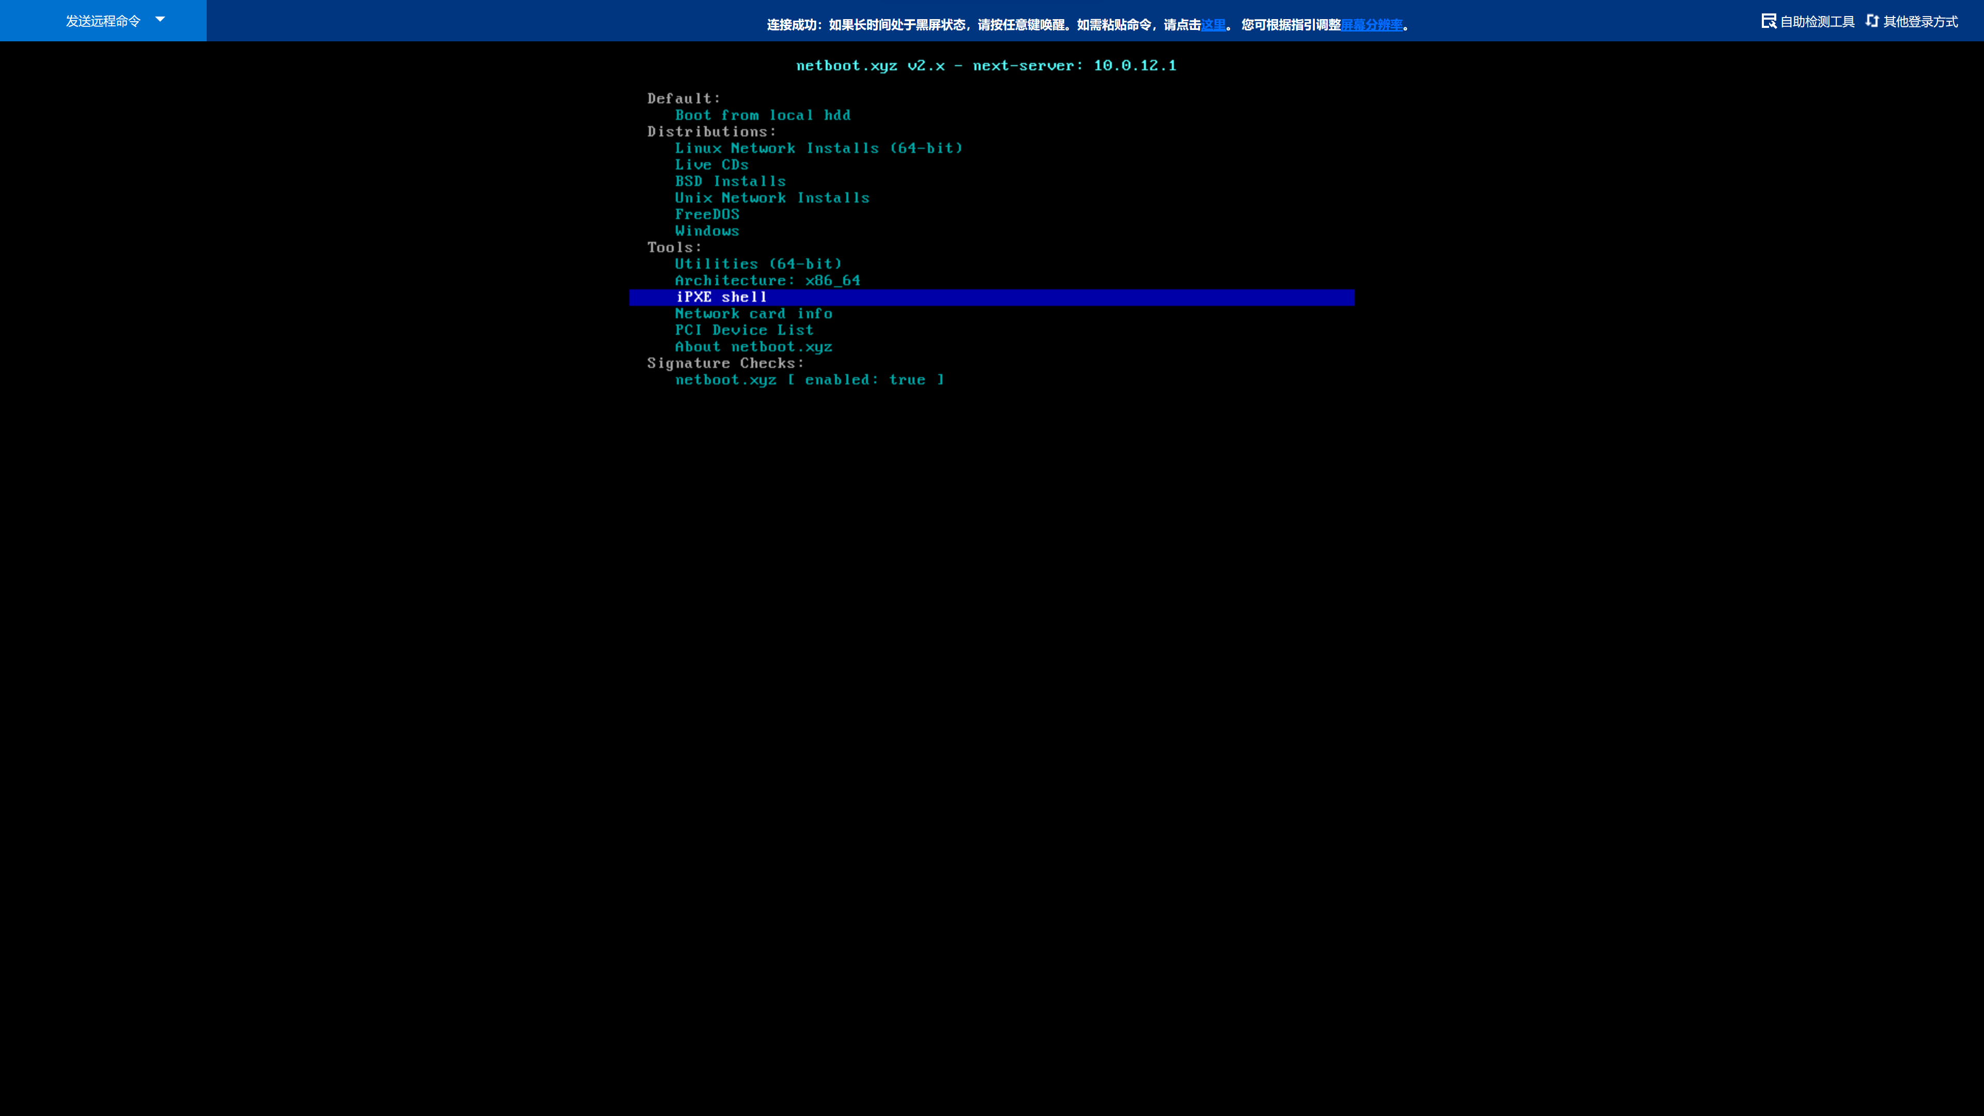Choose the Live CDs menu entry
This screenshot has height=1116, width=1984.
tap(711, 165)
